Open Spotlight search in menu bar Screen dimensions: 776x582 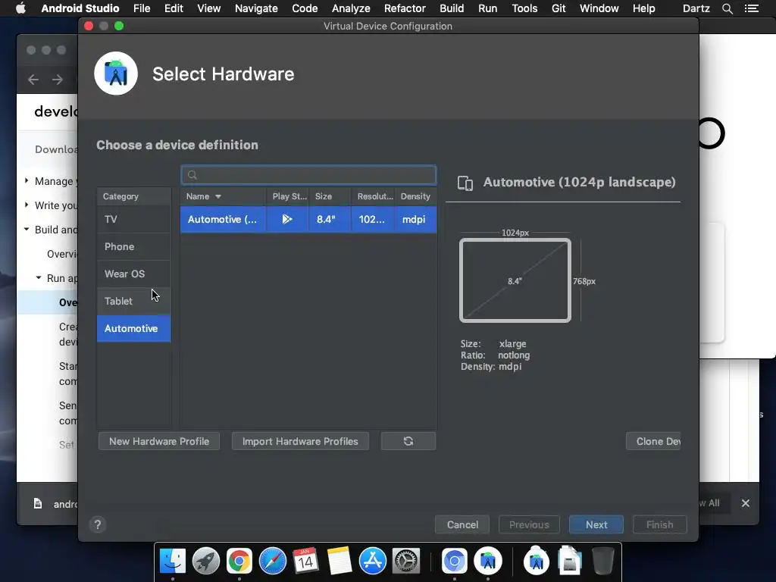click(727, 8)
